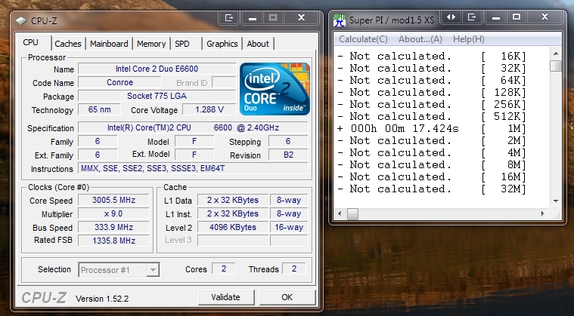Click the 16K 'Not calculated' line
The image size is (574, 316).
pyautogui.click(x=432, y=57)
